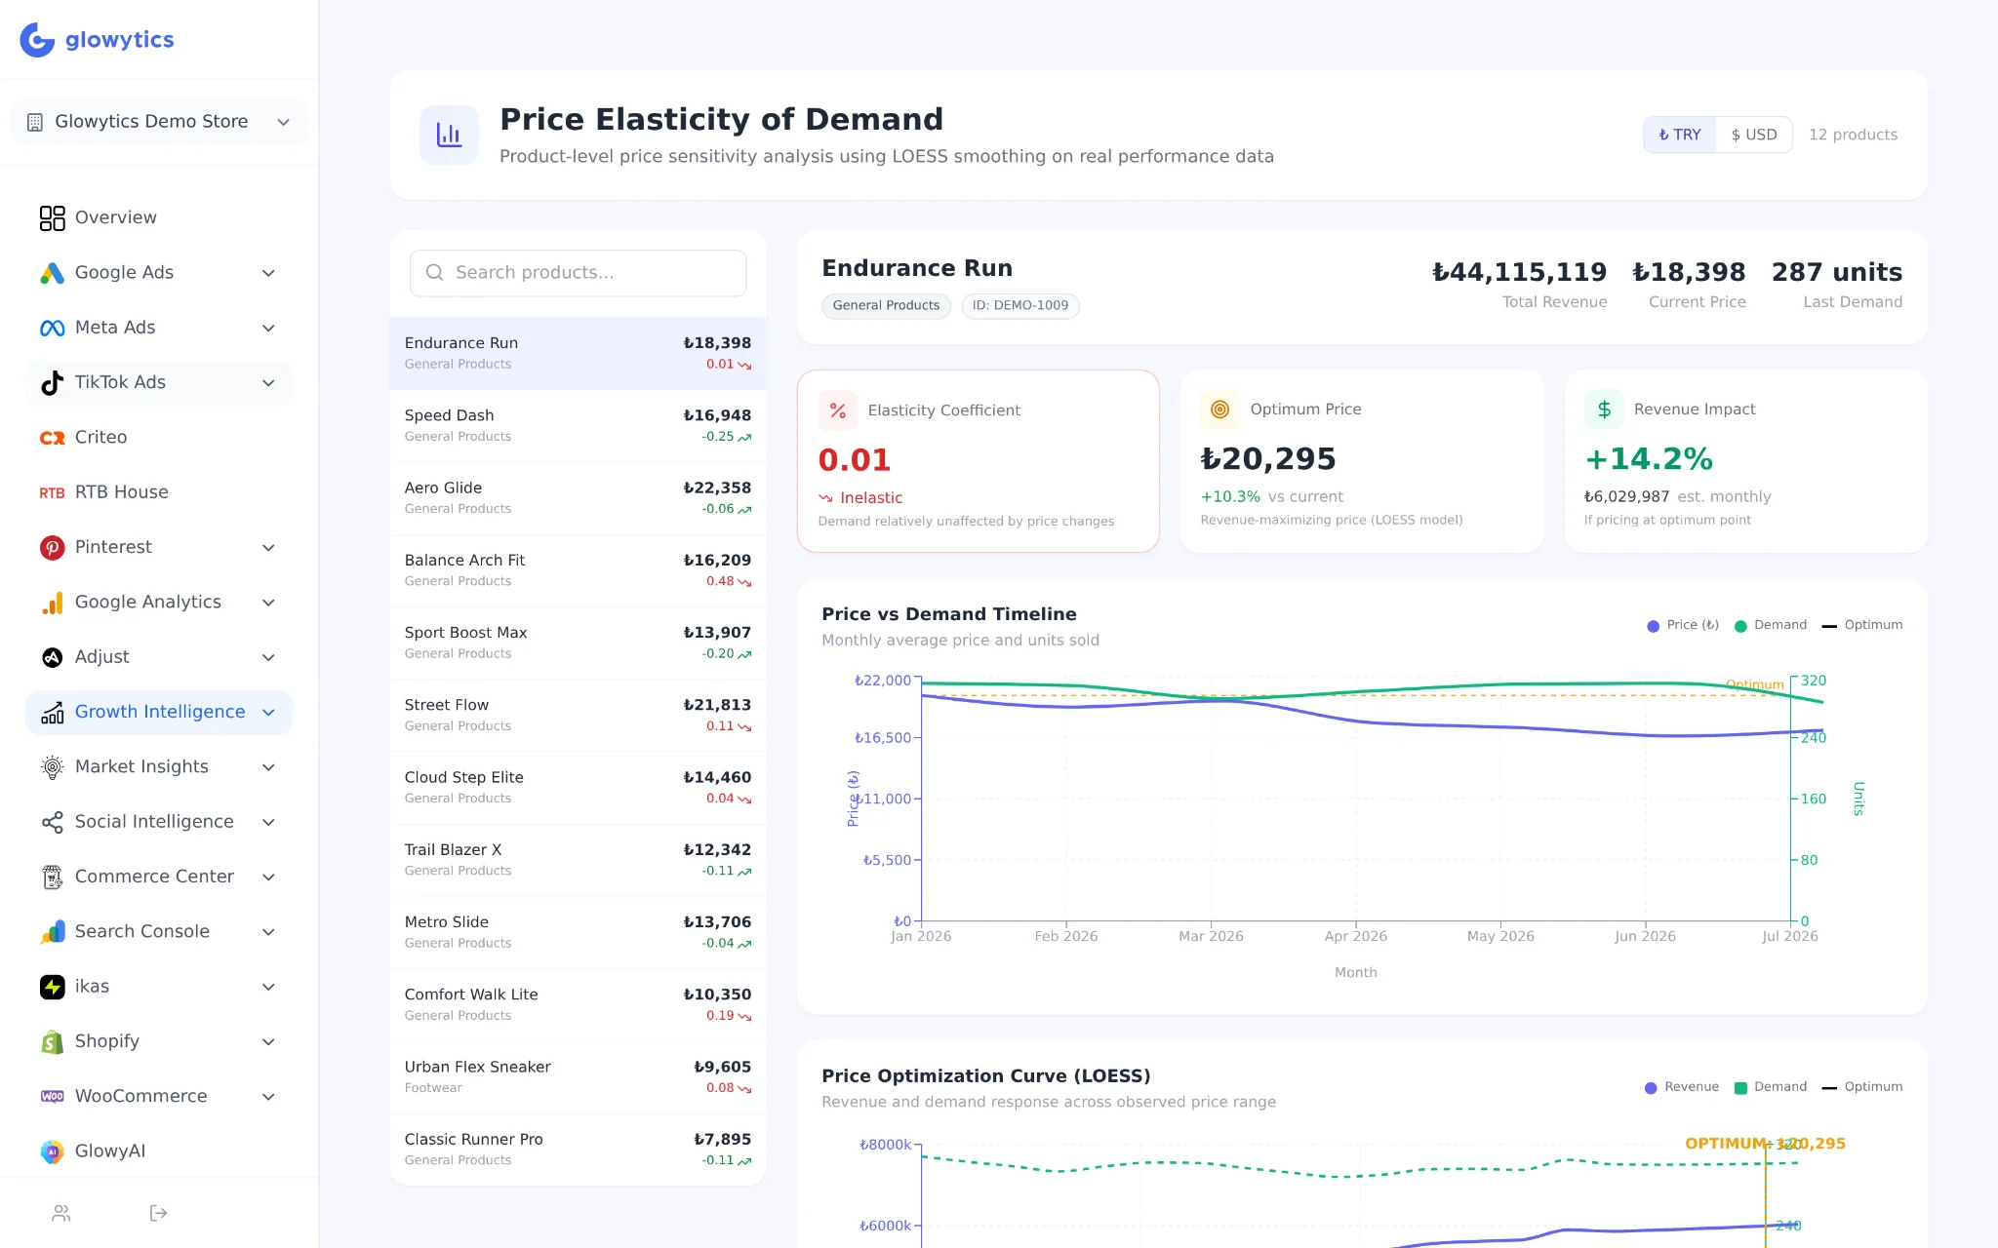The width and height of the screenshot is (1998, 1248).
Task: Expand Meta Ads chevron
Action: click(268, 328)
